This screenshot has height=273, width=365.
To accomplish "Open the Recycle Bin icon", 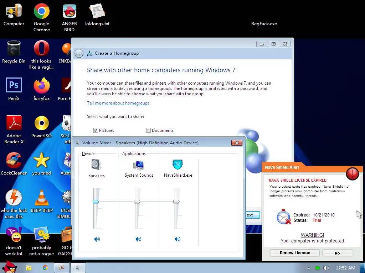I will (x=14, y=52).
